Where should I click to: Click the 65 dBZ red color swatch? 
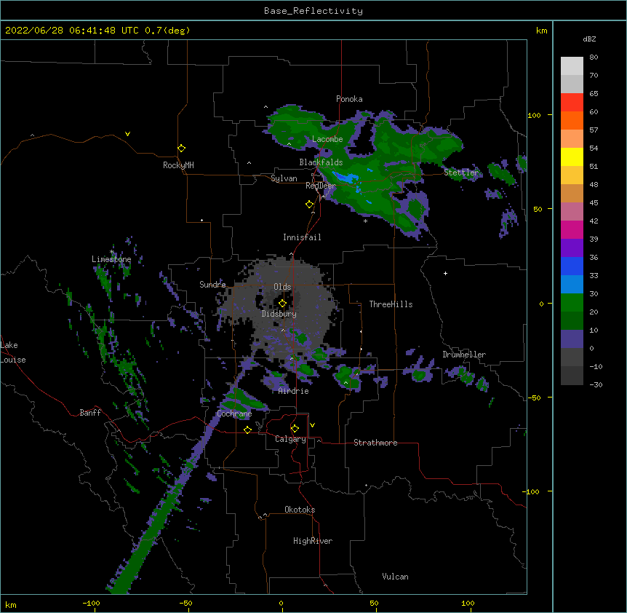click(x=572, y=102)
